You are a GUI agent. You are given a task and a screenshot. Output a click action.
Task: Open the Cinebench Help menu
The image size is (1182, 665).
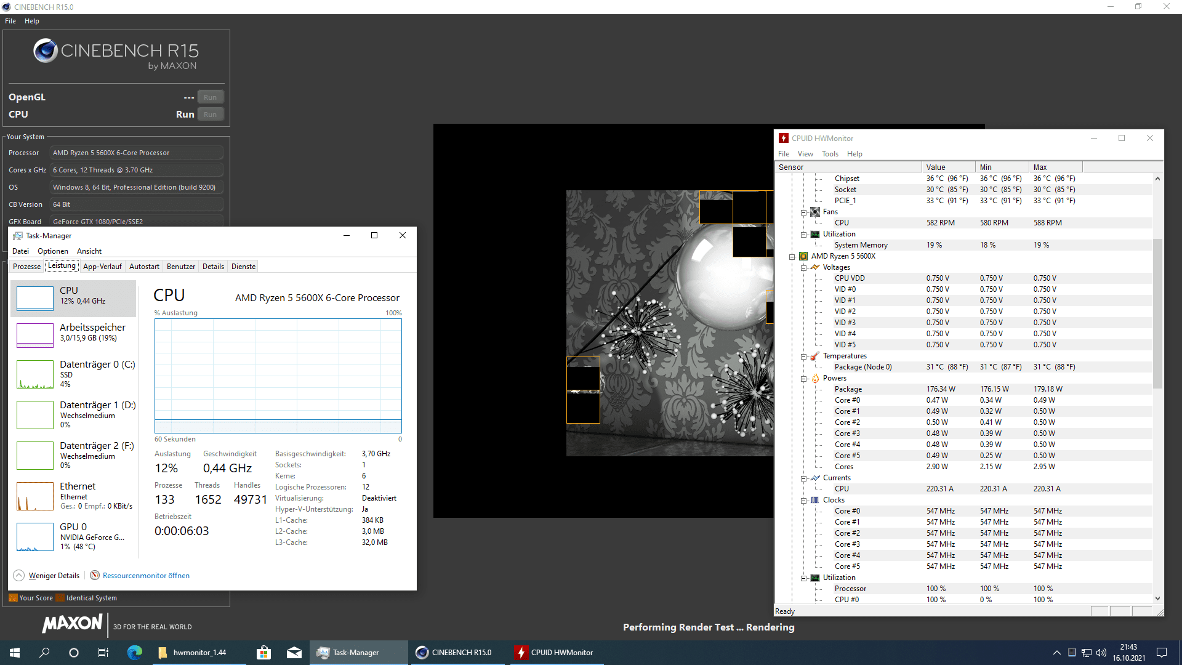click(32, 21)
